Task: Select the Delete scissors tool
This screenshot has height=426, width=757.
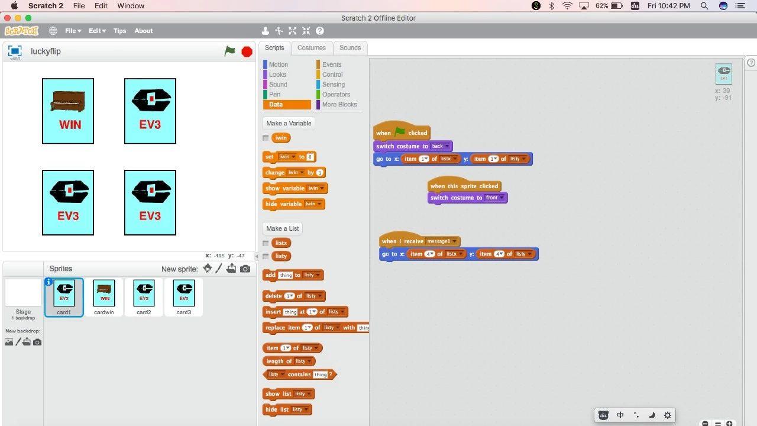Action: pos(279,31)
